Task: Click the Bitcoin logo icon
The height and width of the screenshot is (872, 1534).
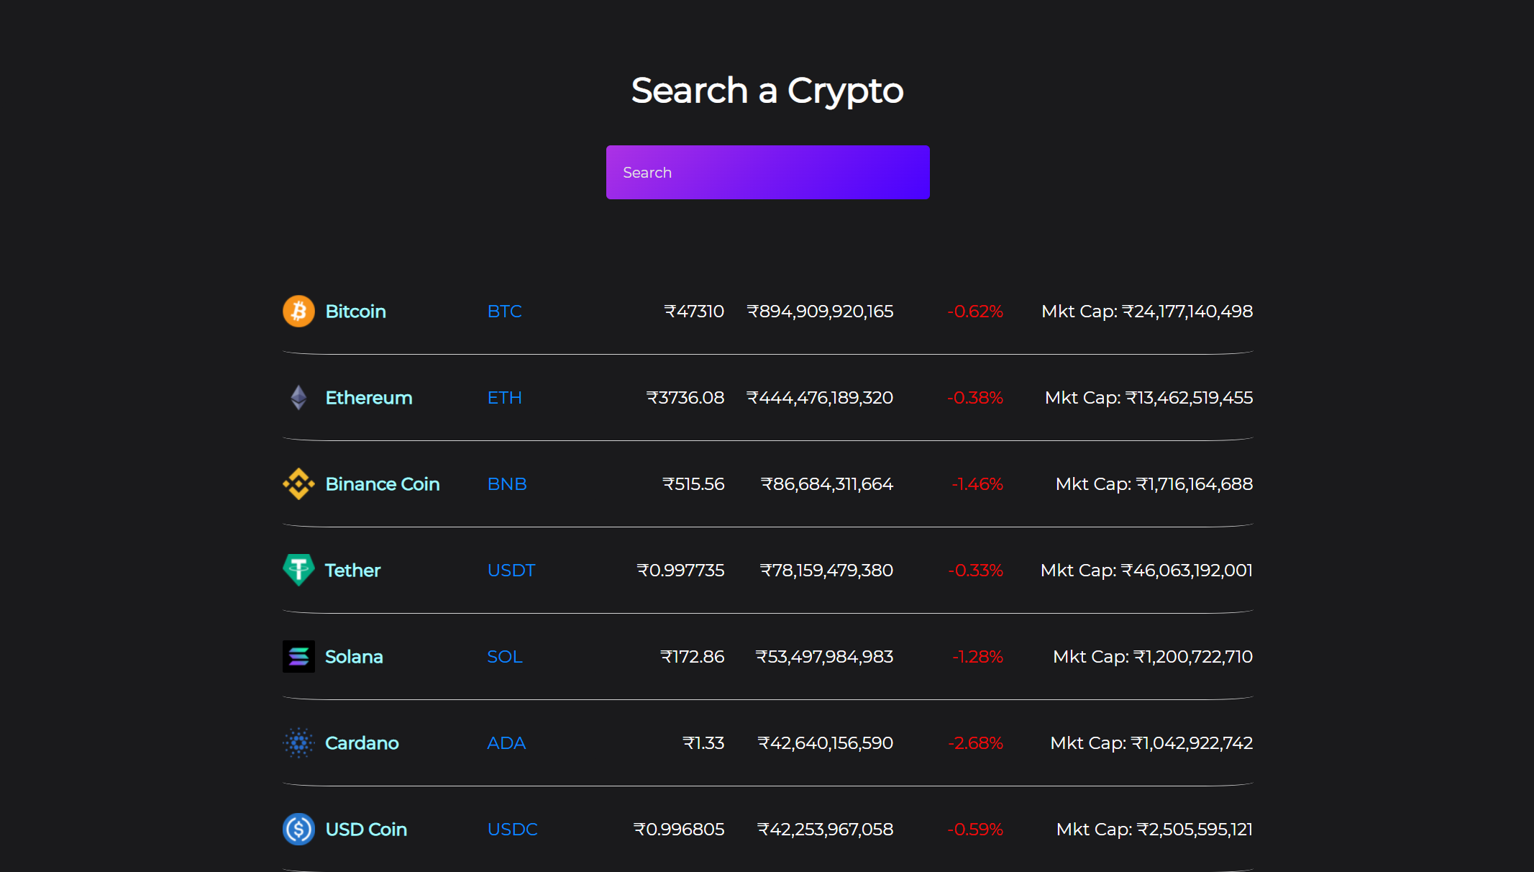Action: point(298,312)
